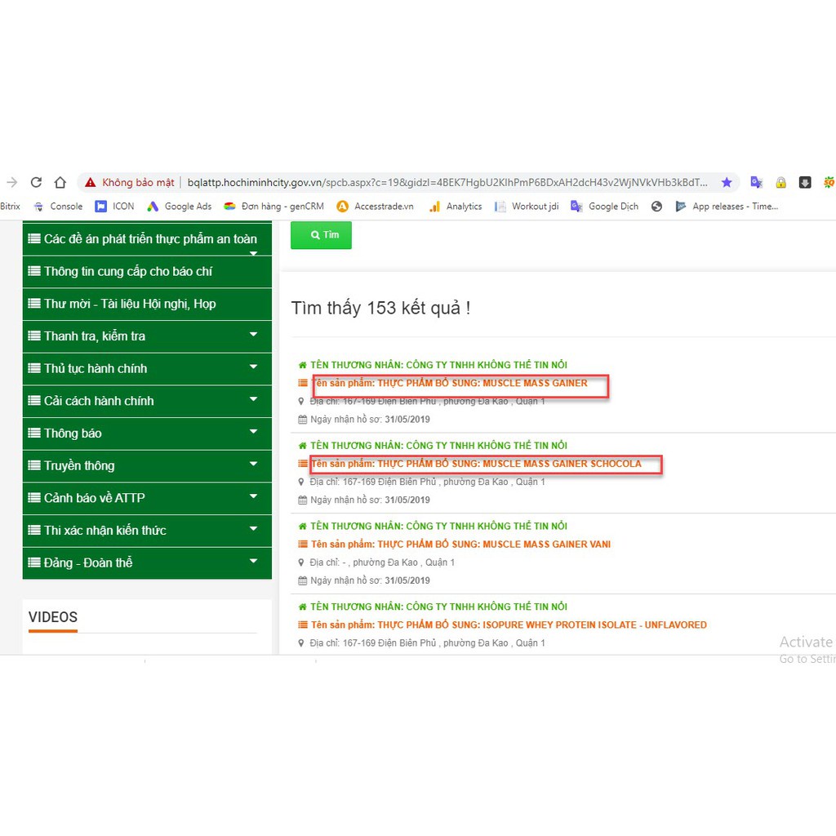Open product 'MUSCLE MASS GAINER SCHOCOLA' link
This screenshot has width=836, height=836.
coord(476,464)
